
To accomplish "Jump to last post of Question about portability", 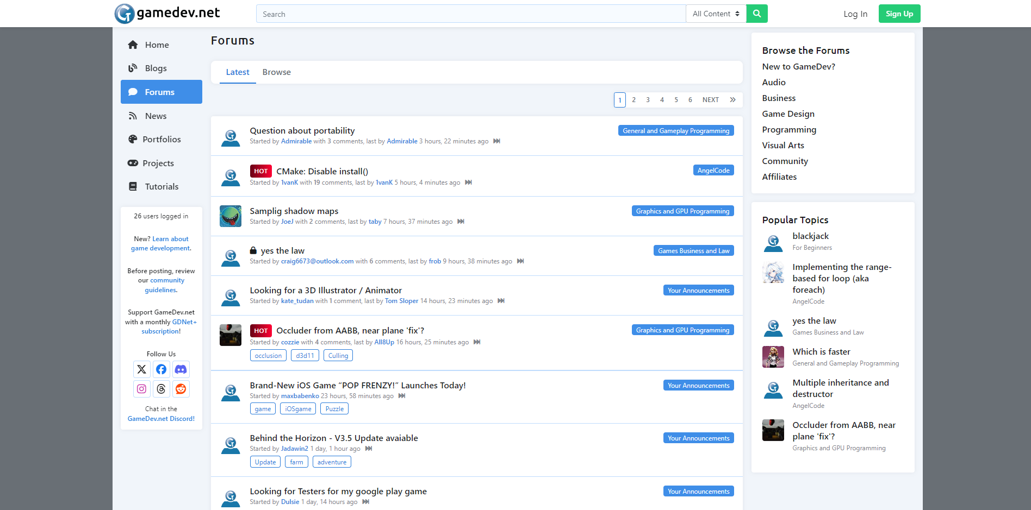I will (496, 141).
